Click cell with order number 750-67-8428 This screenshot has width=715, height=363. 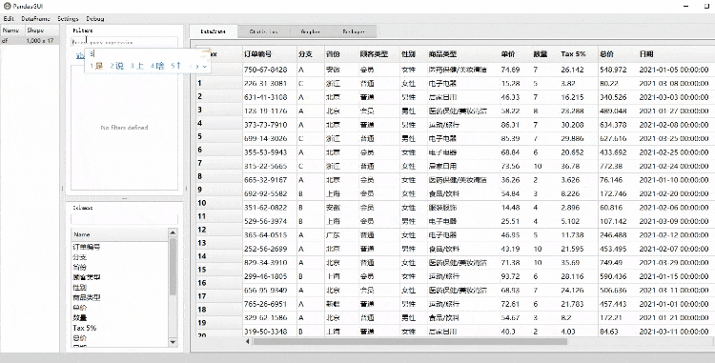click(269, 70)
